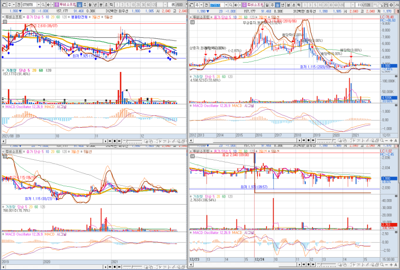The height and width of the screenshot is (270, 400).
Task: Click the purple stock info icon in top-right chart
Action: click(244, 5)
